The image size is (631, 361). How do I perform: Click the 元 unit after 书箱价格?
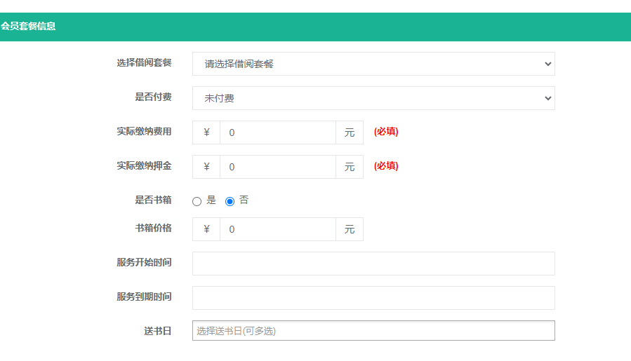[x=350, y=229]
